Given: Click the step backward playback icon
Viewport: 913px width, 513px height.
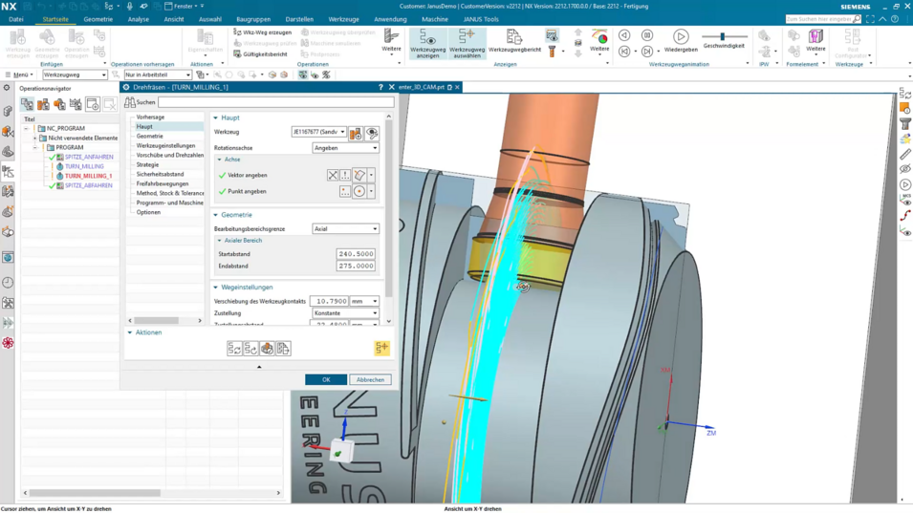Looking at the screenshot, I should pyautogui.click(x=624, y=35).
